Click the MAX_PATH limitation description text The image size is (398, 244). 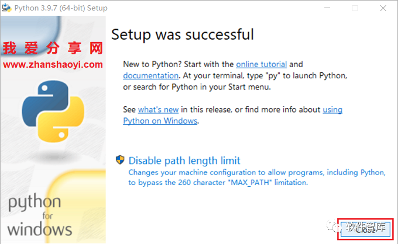[x=257, y=177]
